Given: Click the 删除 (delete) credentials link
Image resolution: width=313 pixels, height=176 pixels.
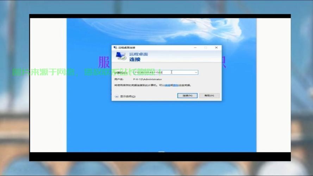Looking at the screenshot, I should click(176, 85).
